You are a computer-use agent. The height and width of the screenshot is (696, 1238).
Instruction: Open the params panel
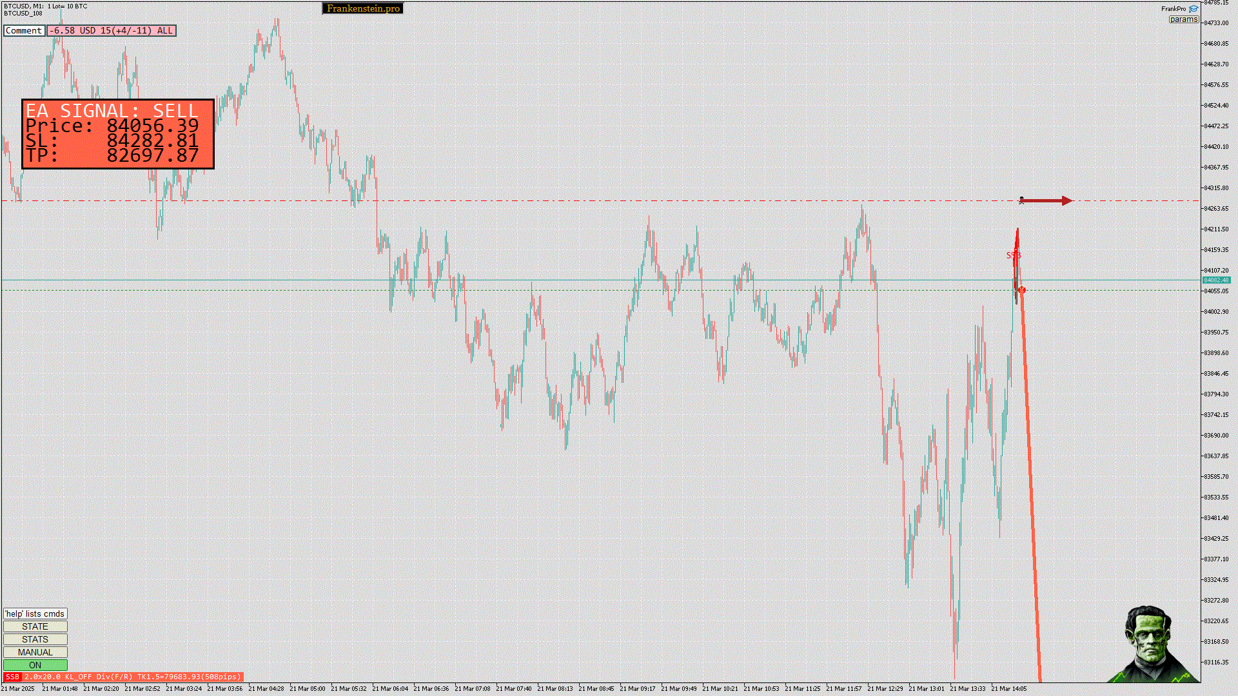pos(1183,19)
